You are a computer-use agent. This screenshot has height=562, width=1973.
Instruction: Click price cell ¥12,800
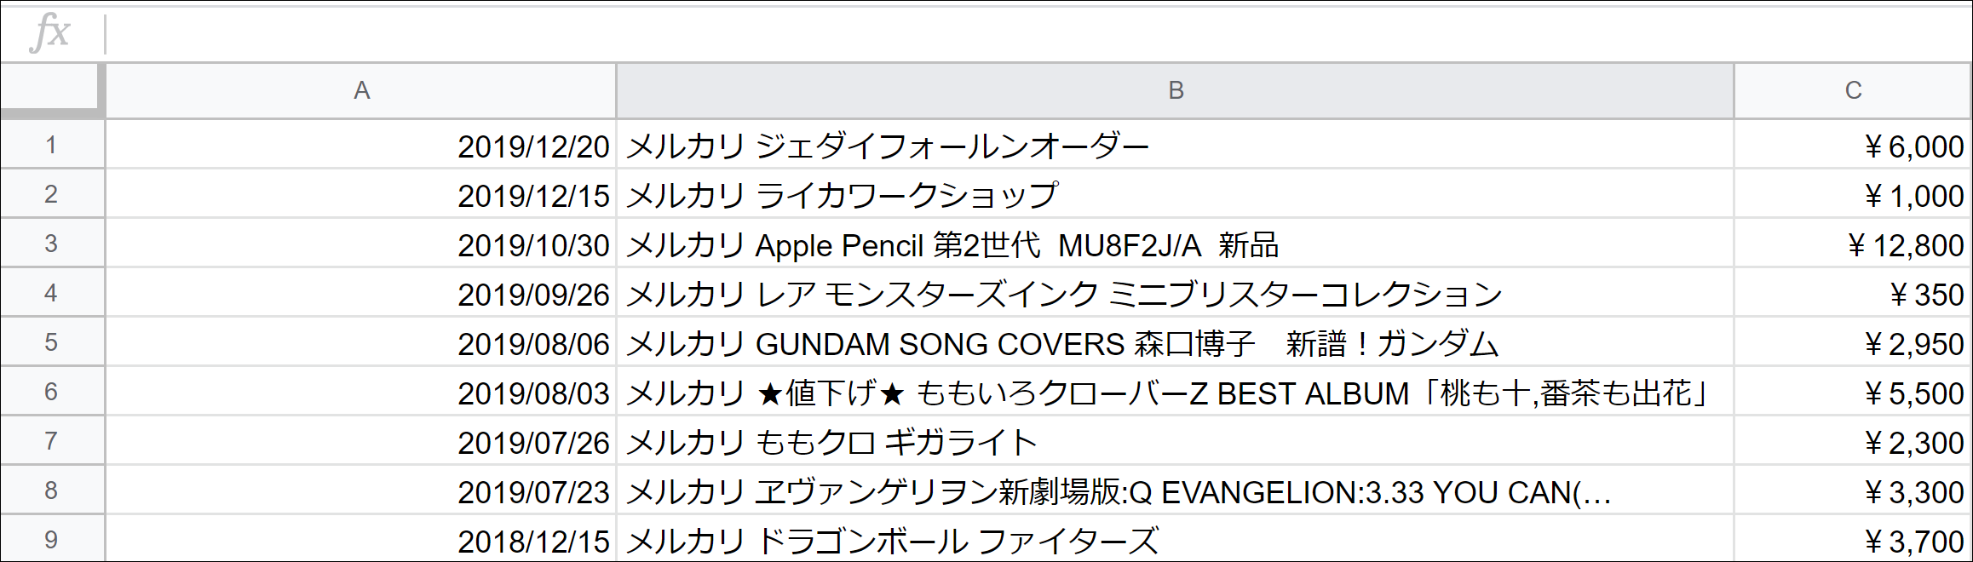[x=1853, y=244]
